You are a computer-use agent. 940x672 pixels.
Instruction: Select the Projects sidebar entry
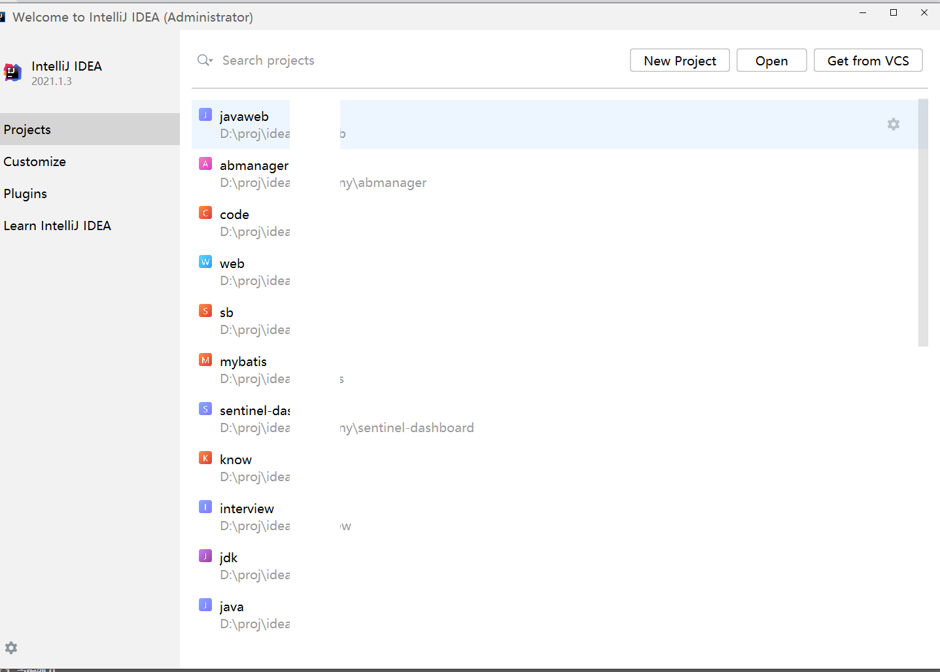[x=27, y=129]
